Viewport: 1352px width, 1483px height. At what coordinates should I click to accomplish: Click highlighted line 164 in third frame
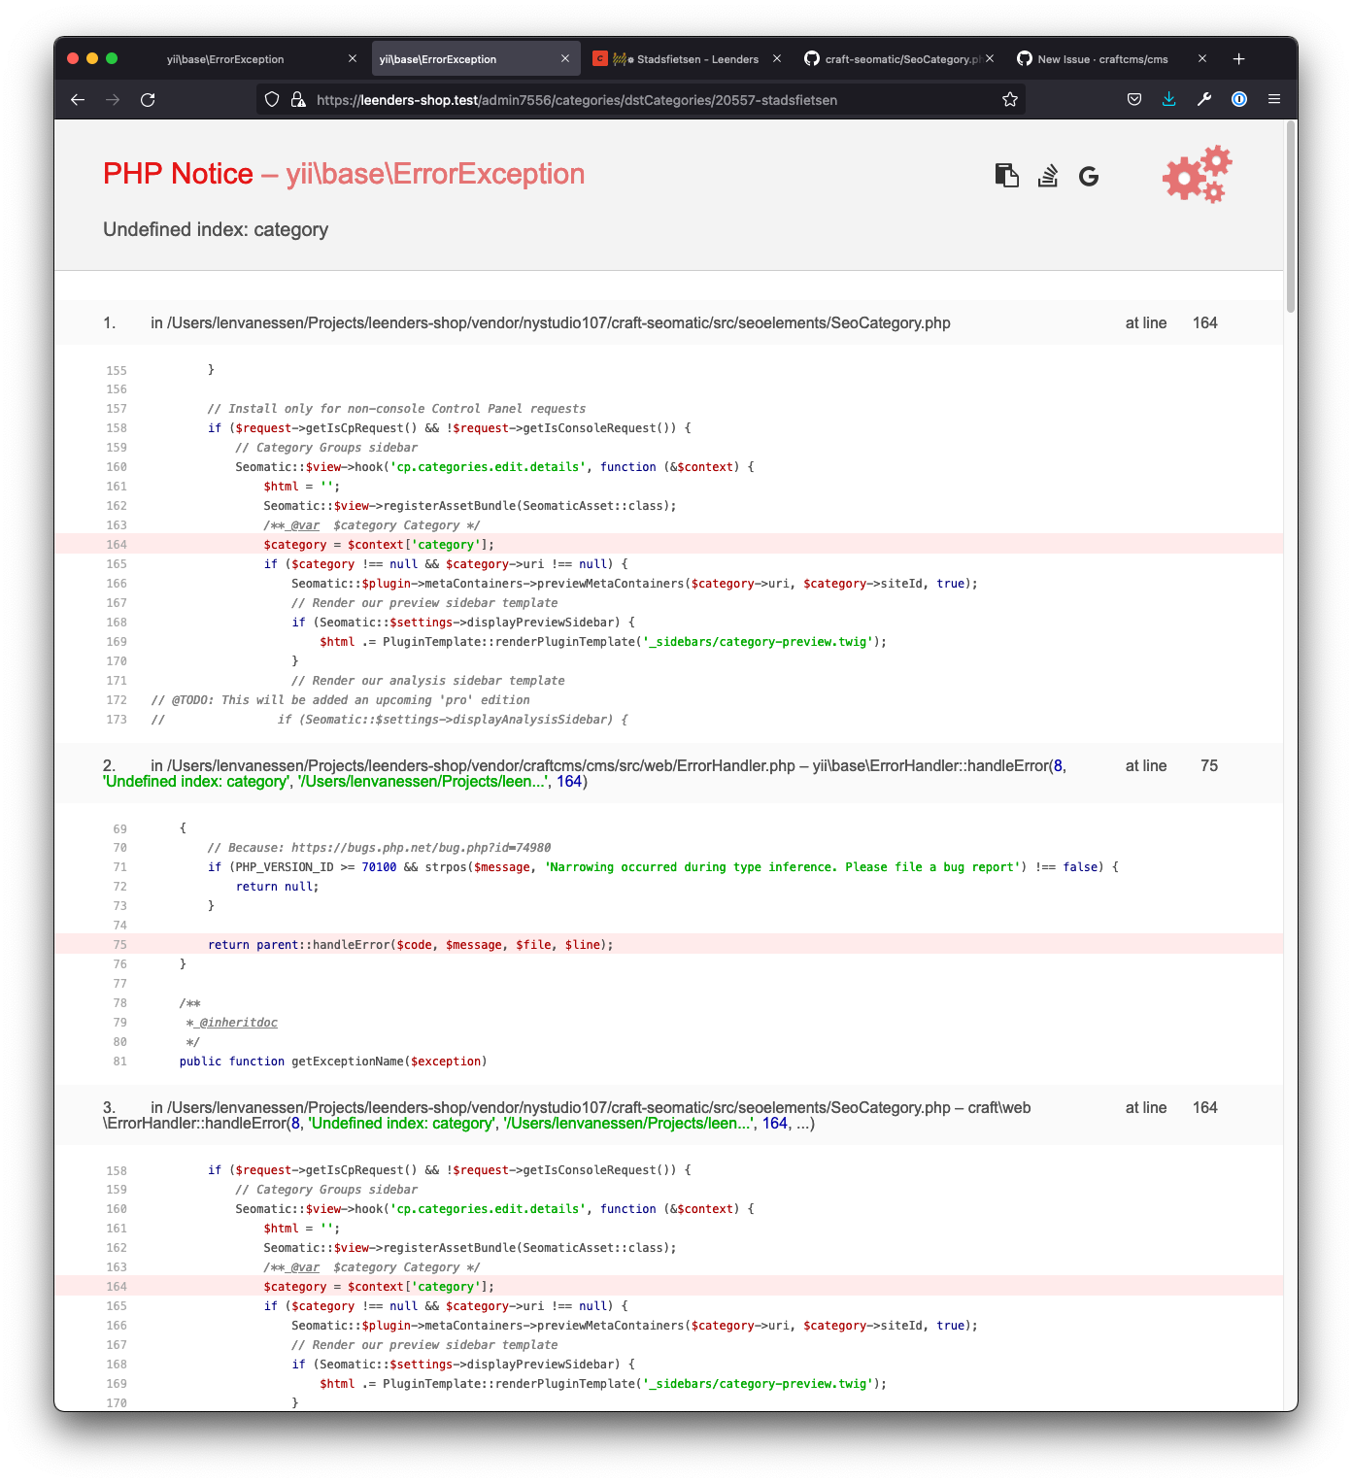pos(668,1287)
